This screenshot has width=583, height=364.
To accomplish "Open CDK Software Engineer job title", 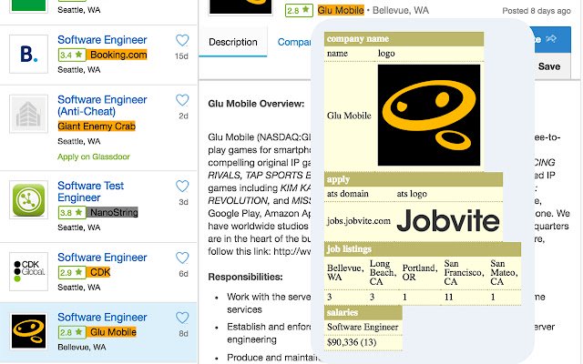I will pos(102,258).
